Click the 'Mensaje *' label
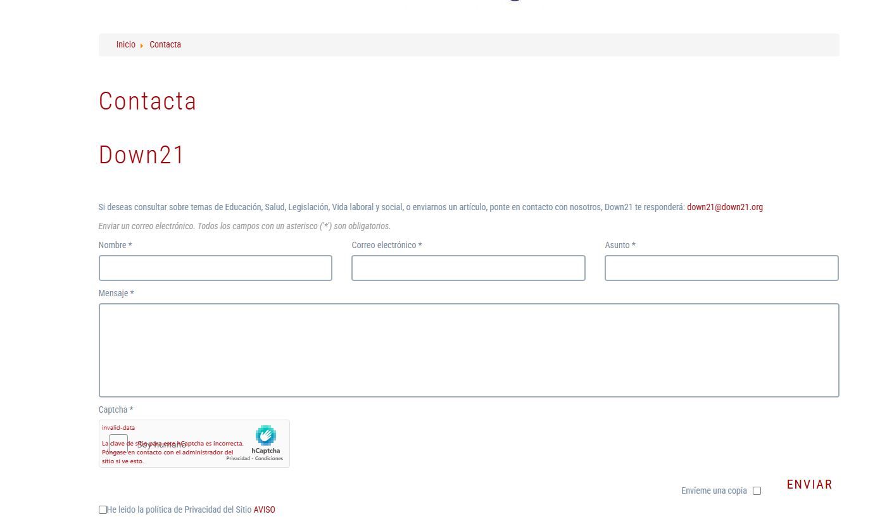887x531 pixels. (116, 294)
